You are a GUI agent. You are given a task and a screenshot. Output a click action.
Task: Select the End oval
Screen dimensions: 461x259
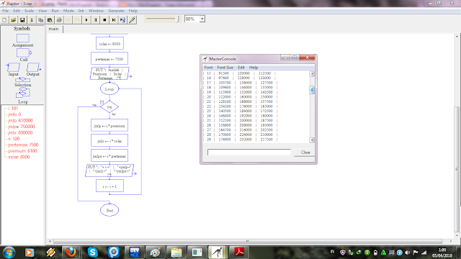point(109,210)
